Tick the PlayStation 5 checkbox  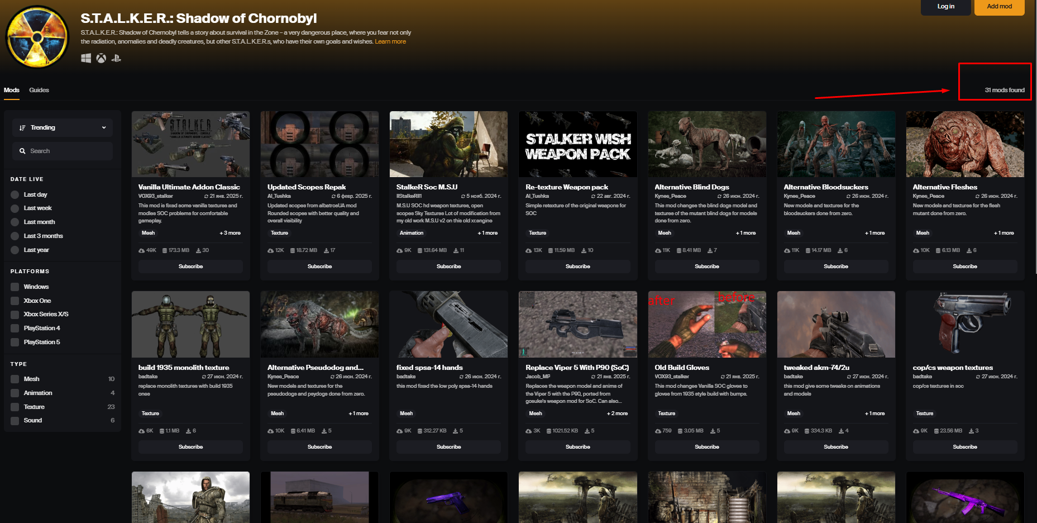[x=15, y=342]
